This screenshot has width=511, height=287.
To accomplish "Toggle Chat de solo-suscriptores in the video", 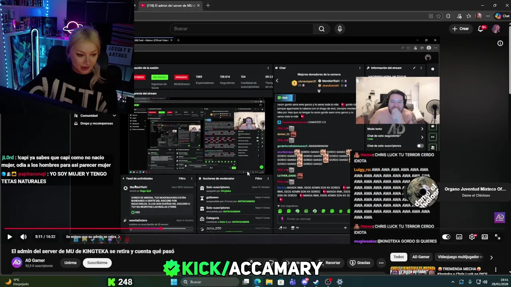I will coord(420,146).
